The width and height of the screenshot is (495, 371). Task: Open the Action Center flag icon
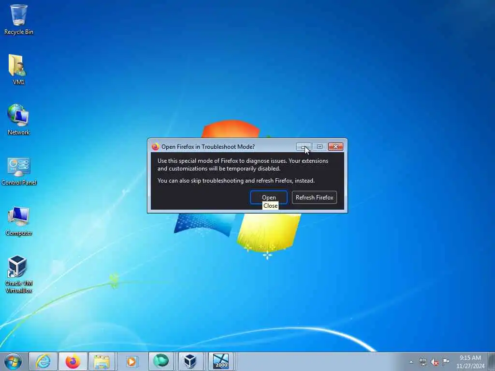(446, 361)
